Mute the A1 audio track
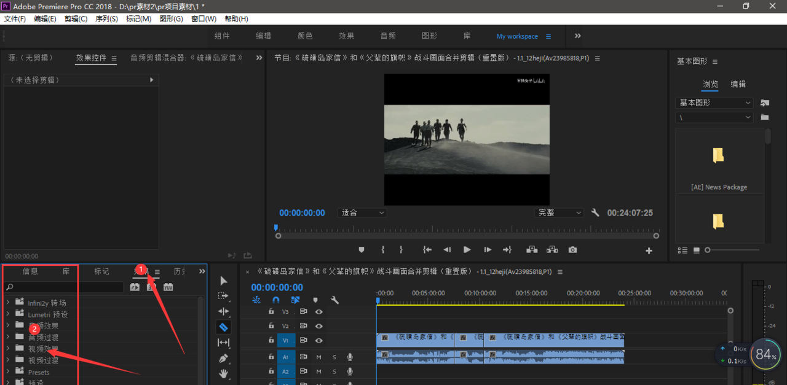This screenshot has width=787, height=385. 318,357
